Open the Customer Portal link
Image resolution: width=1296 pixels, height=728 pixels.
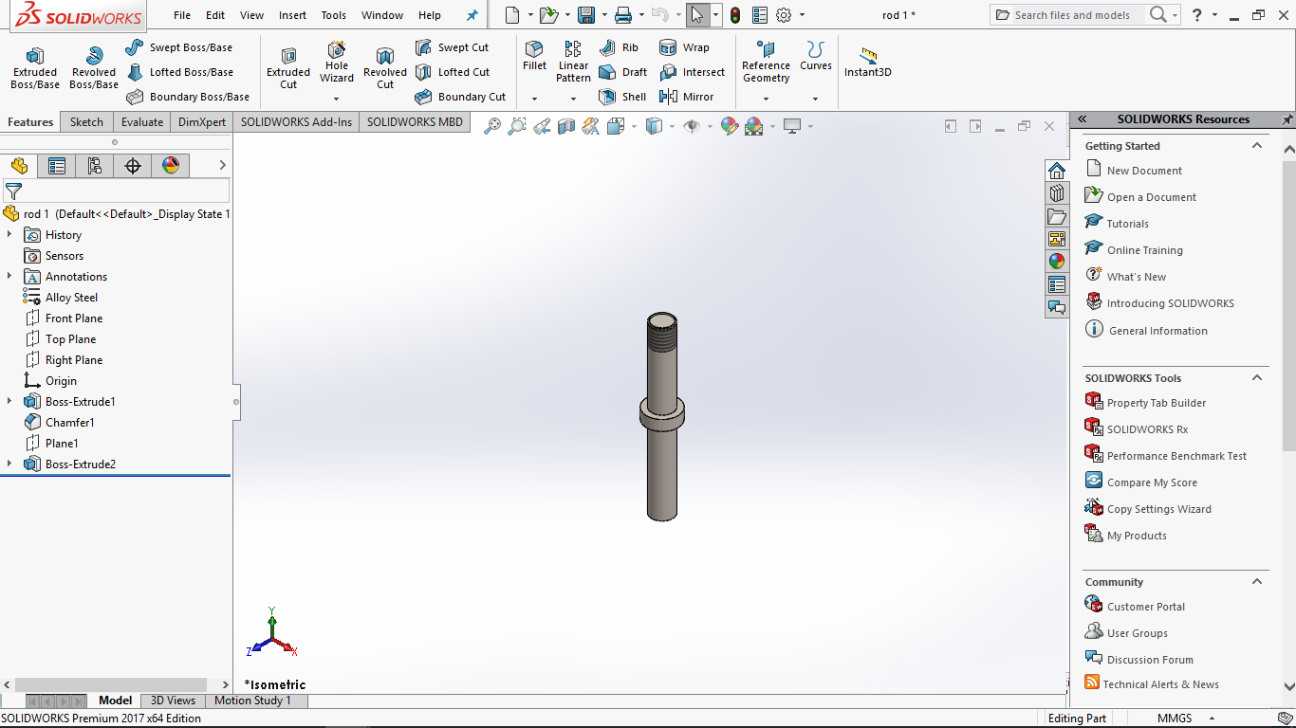click(x=1146, y=607)
